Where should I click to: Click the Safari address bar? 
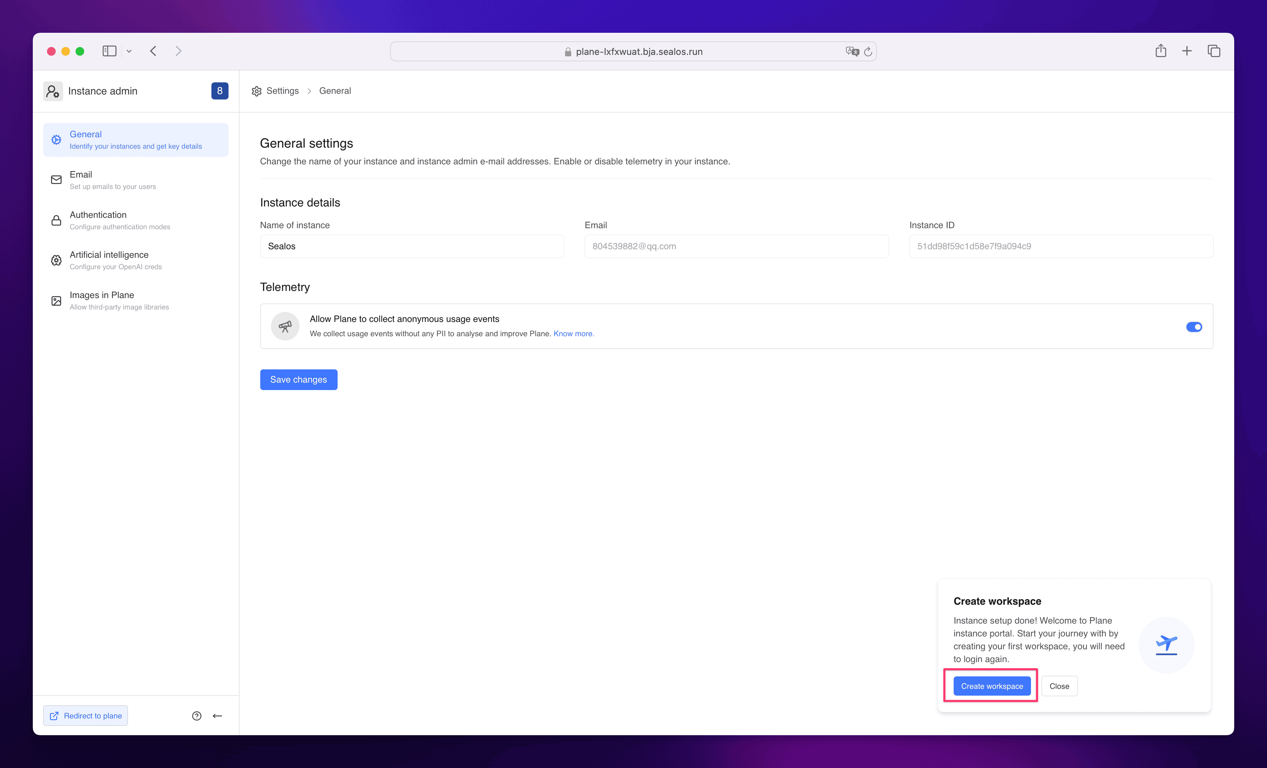click(633, 51)
